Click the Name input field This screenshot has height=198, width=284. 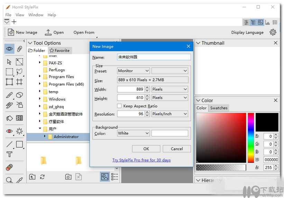point(154,57)
